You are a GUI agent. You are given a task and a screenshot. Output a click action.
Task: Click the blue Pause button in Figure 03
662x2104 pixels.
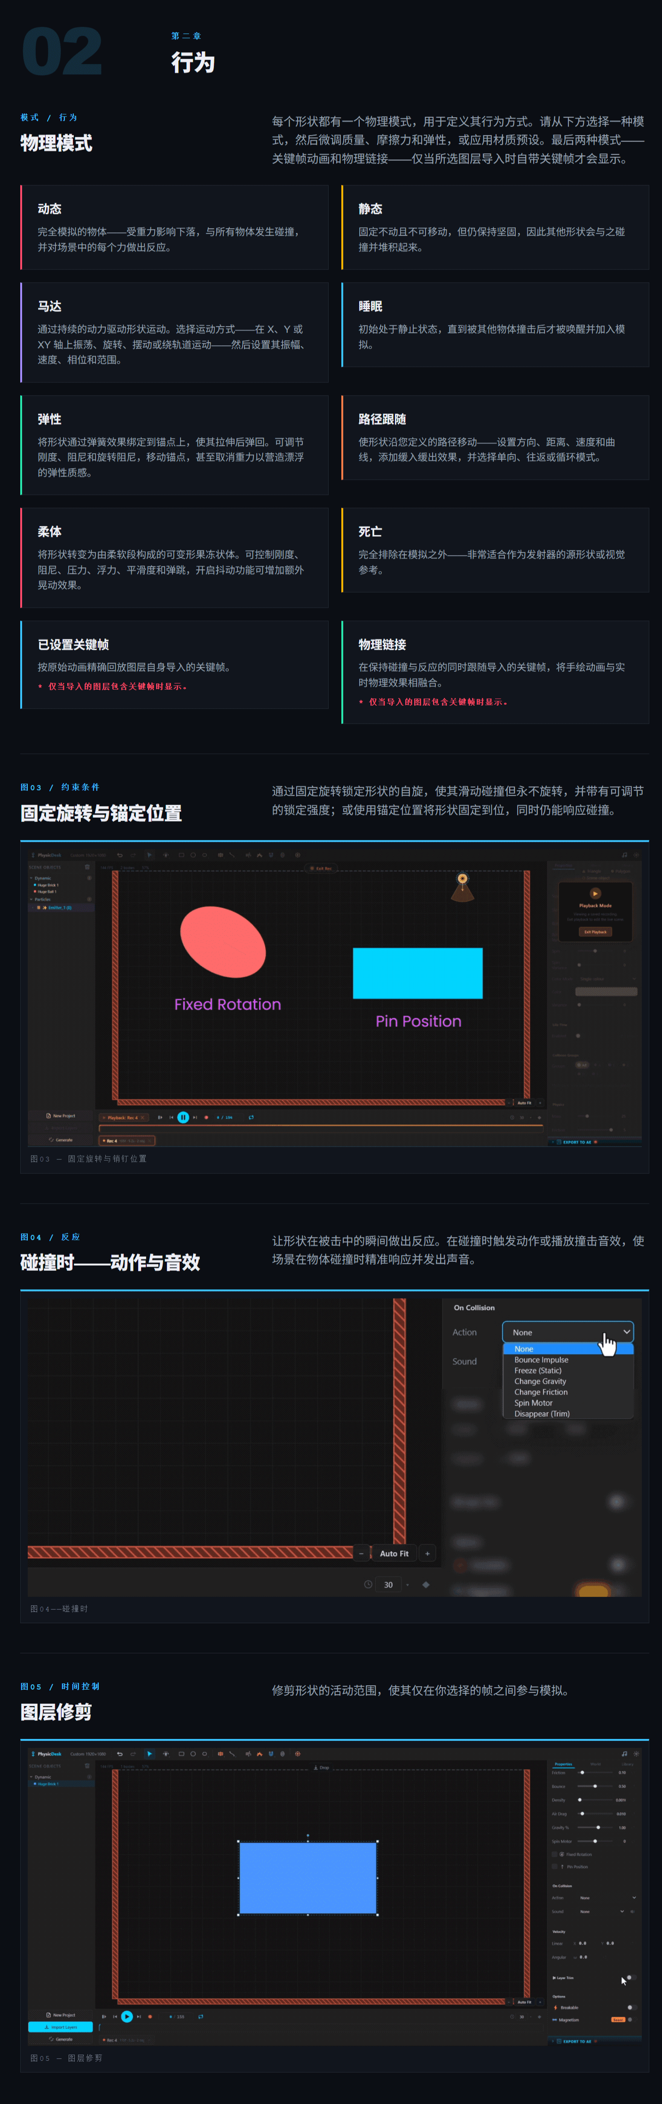[x=183, y=1117]
